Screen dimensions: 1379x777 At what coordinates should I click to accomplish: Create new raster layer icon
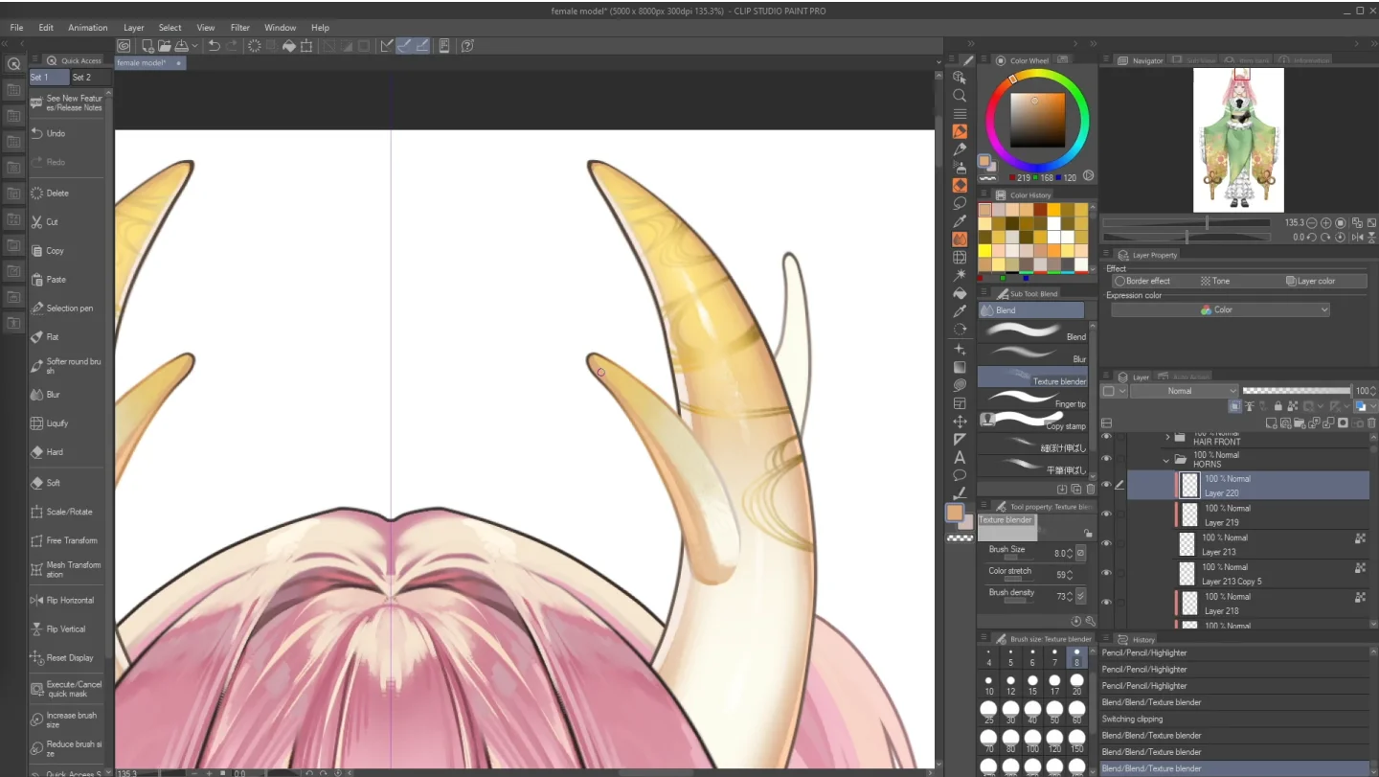point(1272,423)
